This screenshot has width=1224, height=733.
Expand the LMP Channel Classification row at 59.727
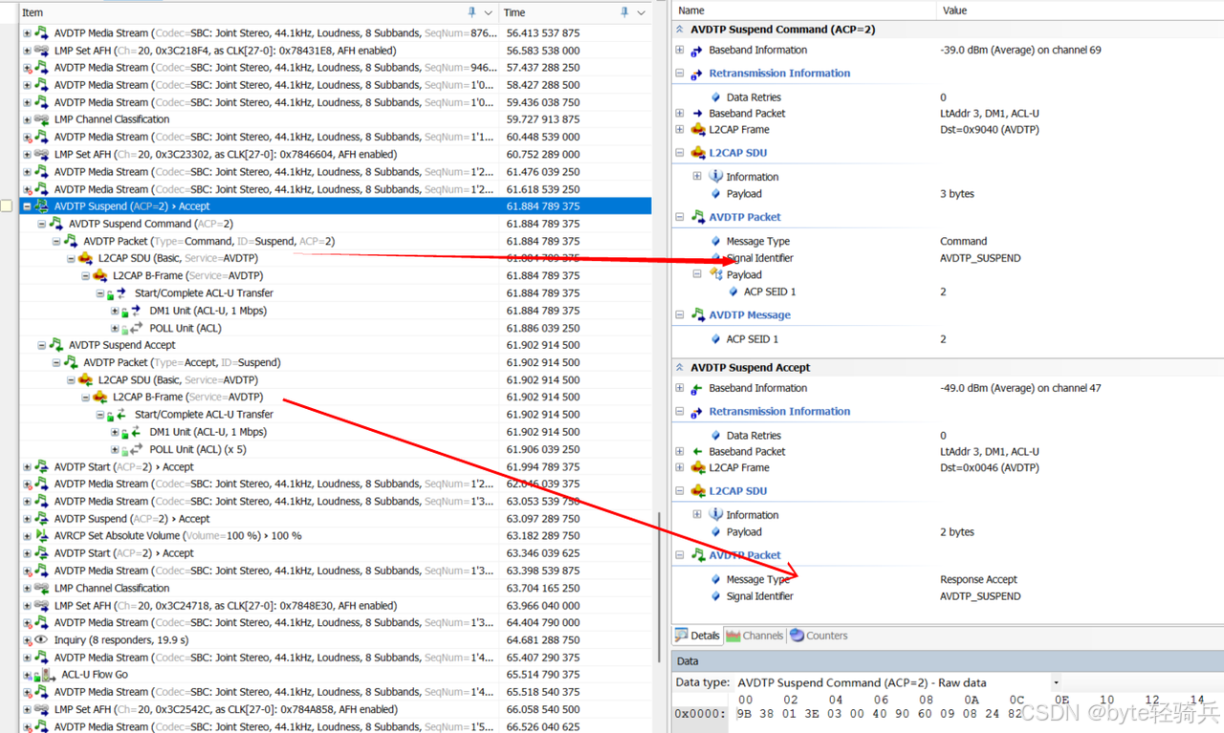point(27,119)
